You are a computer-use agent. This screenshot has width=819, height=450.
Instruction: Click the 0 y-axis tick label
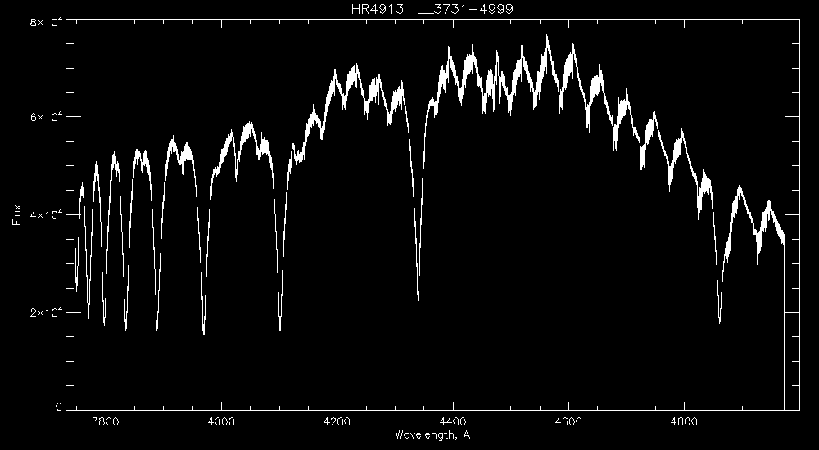[58, 407]
